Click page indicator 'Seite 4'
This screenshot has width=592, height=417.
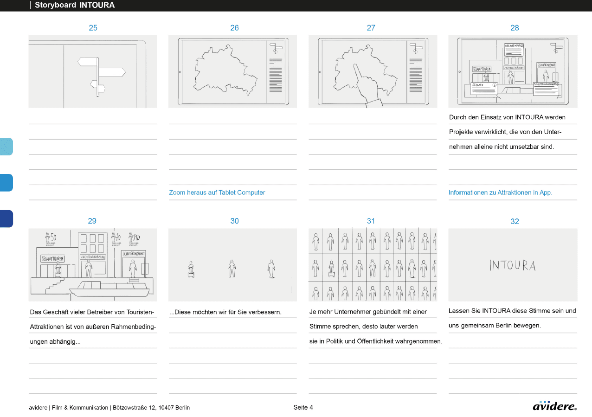(303, 407)
